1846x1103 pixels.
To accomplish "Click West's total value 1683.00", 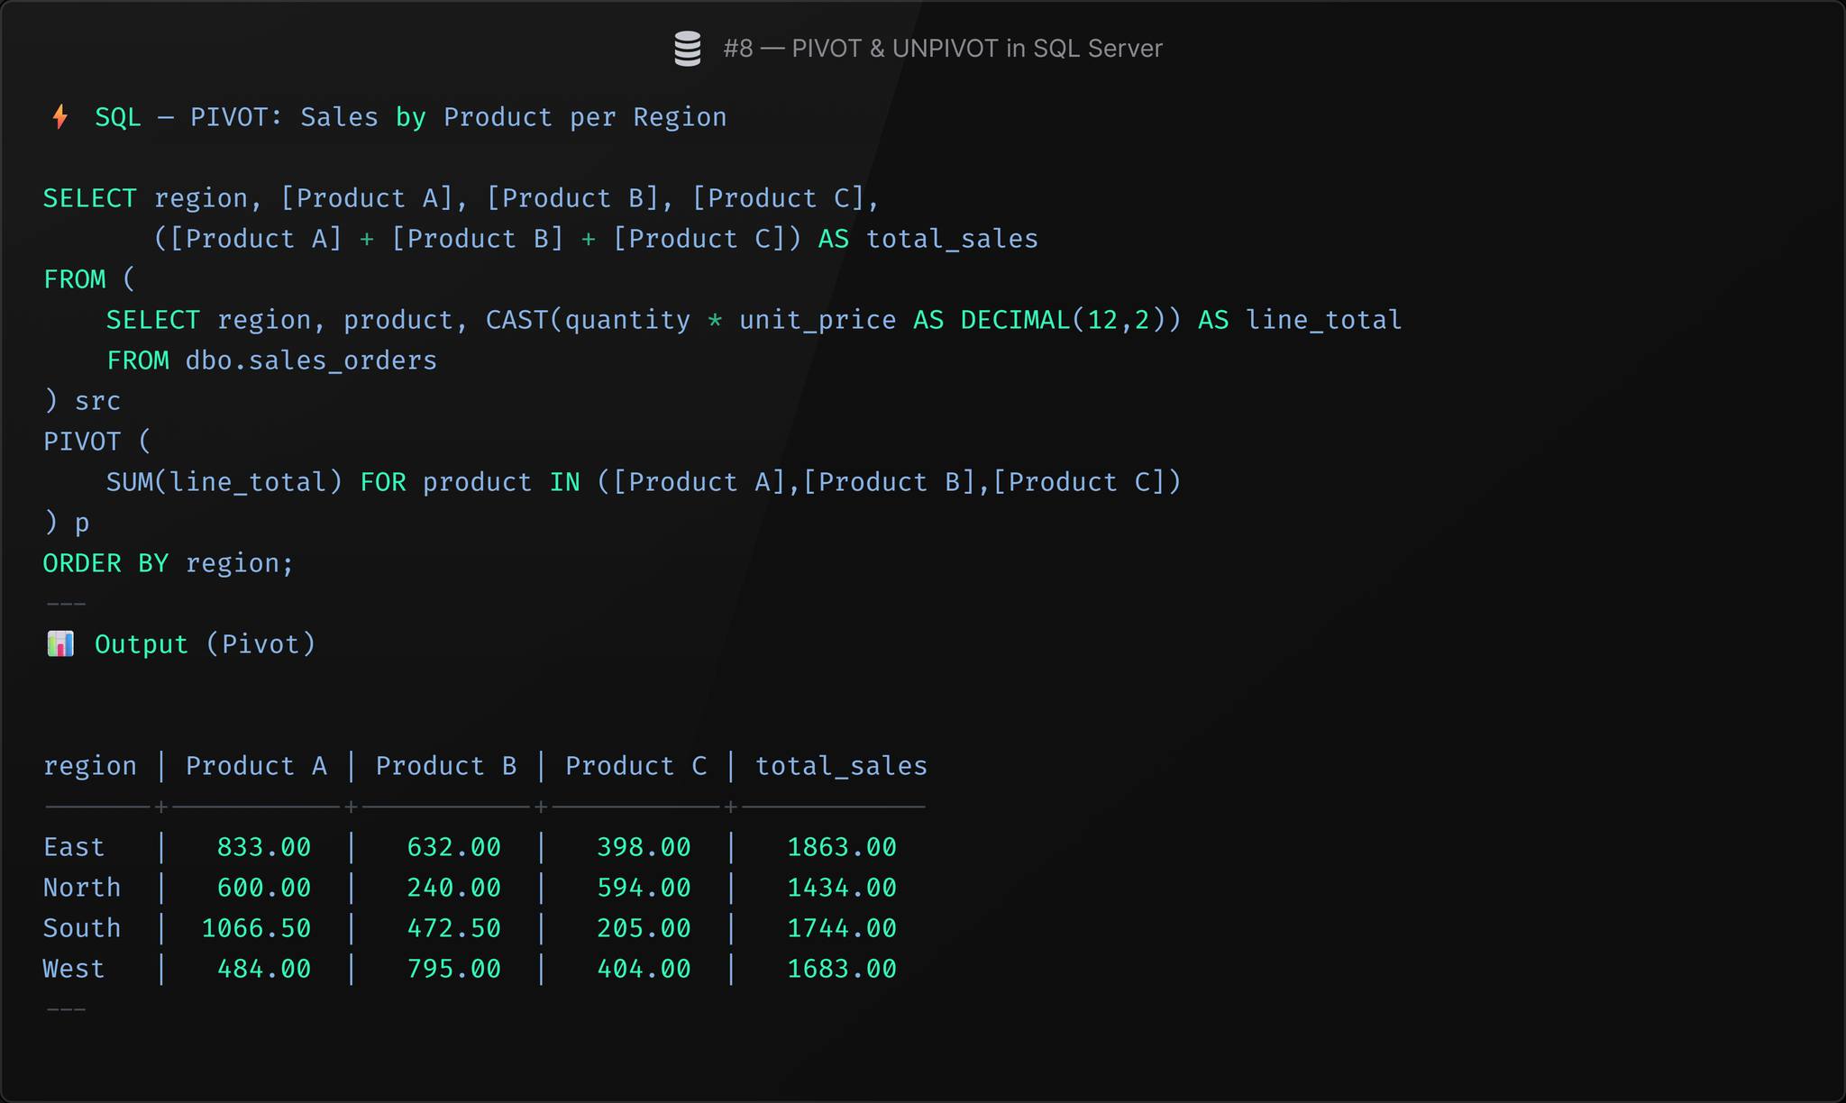I will pos(842,969).
